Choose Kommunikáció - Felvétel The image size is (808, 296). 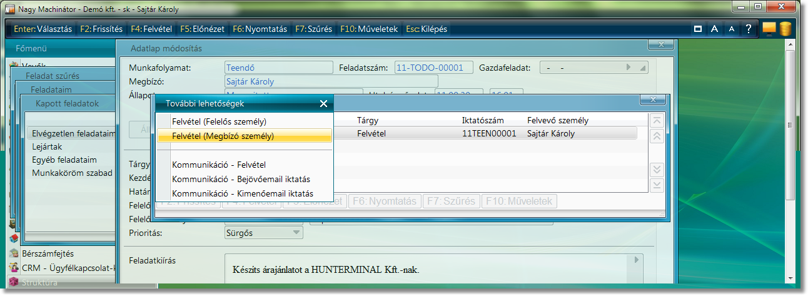(x=244, y=165)
